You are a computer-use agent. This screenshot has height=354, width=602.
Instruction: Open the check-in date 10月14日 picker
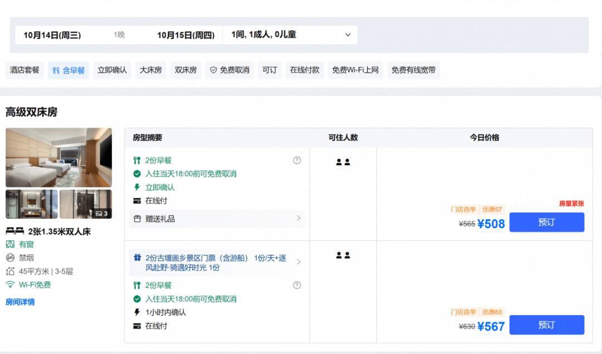pos(52,35)
